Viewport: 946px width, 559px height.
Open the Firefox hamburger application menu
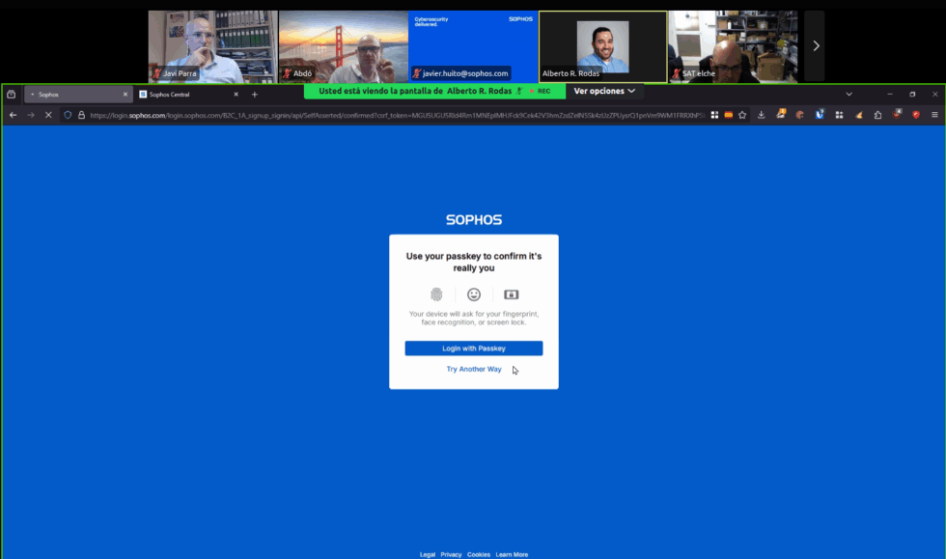934,115
